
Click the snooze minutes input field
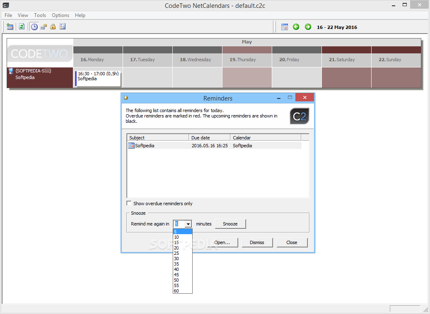click(x=179, y=224)
